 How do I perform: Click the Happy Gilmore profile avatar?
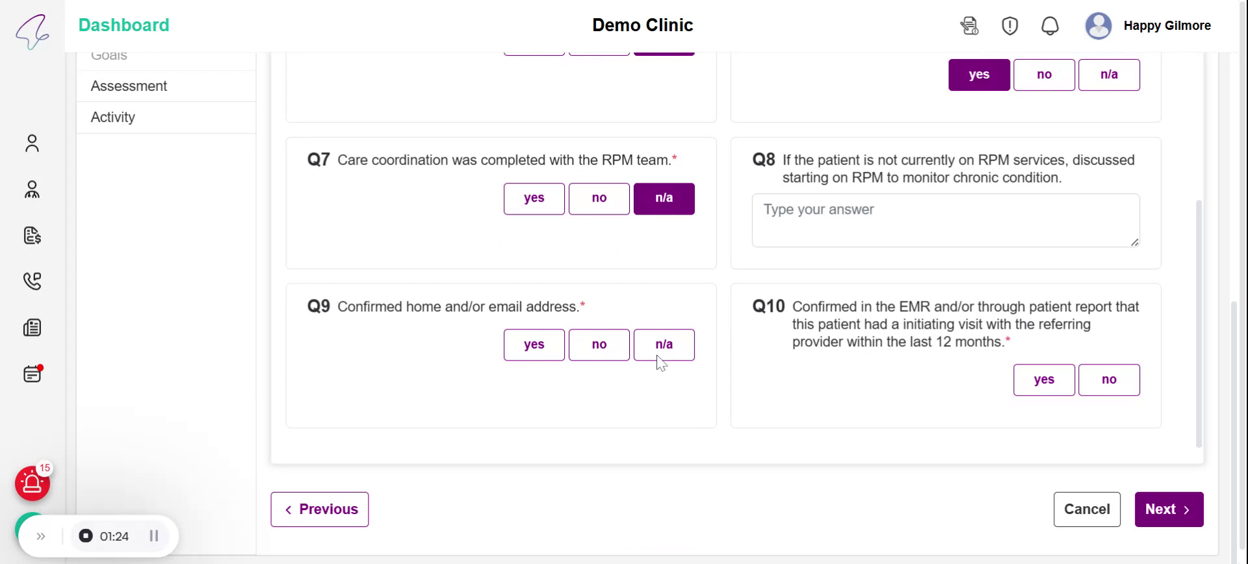pos(1098,26)
